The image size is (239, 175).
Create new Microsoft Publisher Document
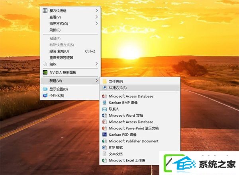click(140, 141)
